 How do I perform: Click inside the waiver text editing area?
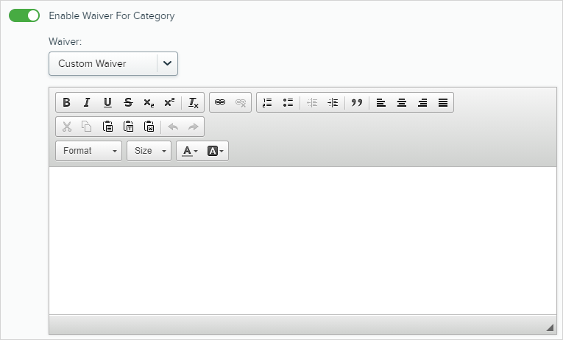(302, 239)
